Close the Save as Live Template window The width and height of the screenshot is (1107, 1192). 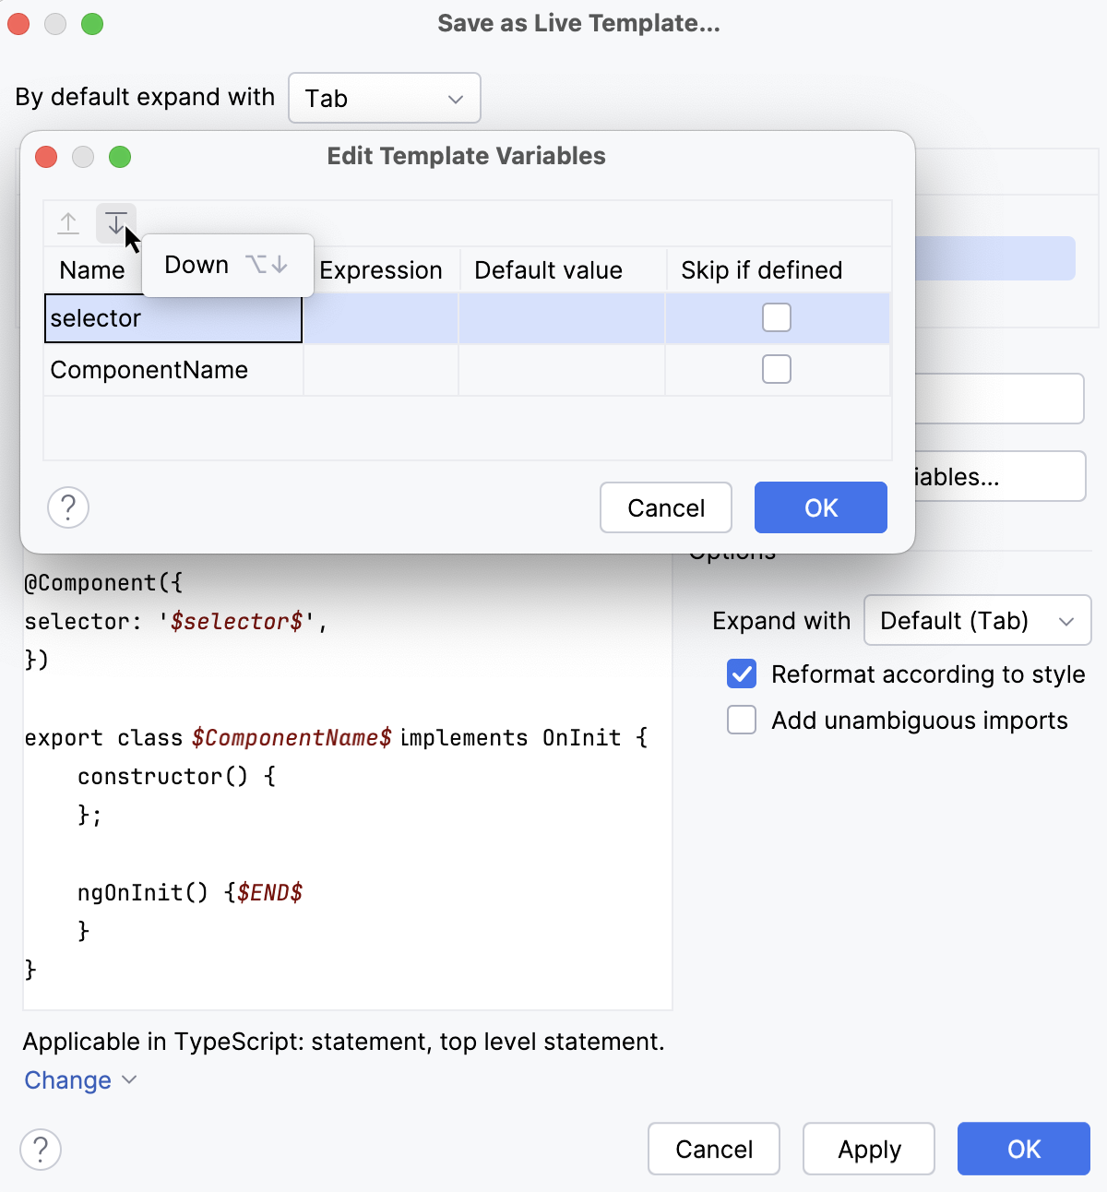click(18, 24)
